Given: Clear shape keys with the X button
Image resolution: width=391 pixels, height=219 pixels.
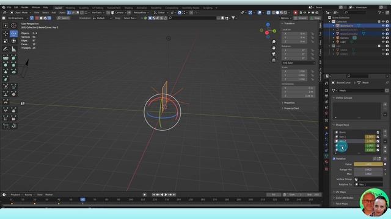Looking at the screenshot, I should pos(385,159).
